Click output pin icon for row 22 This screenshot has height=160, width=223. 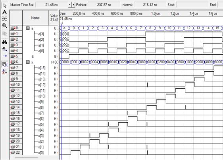point(13,152)
